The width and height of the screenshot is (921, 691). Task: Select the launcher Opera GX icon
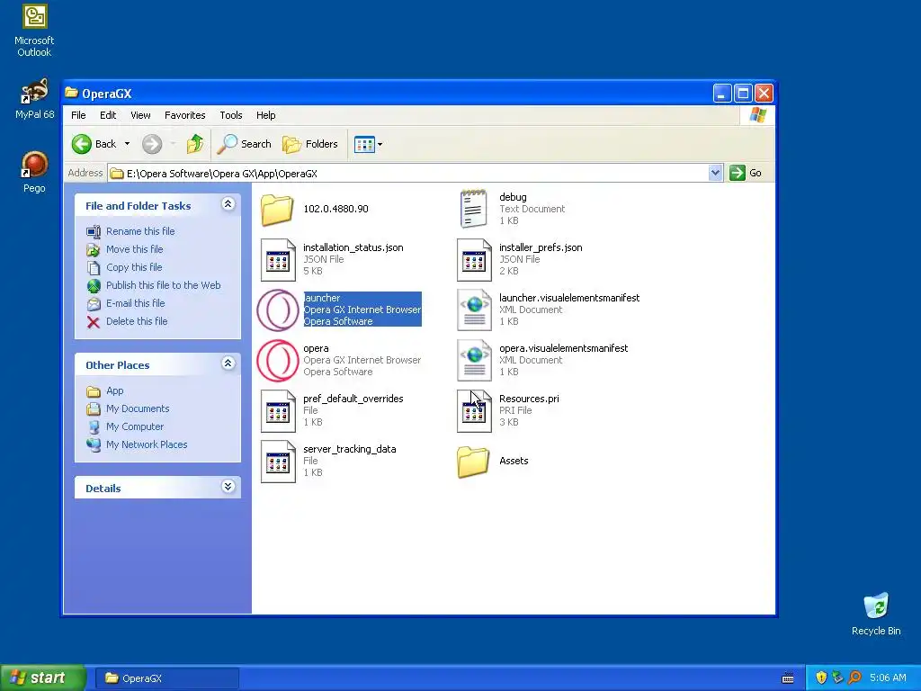278,310
